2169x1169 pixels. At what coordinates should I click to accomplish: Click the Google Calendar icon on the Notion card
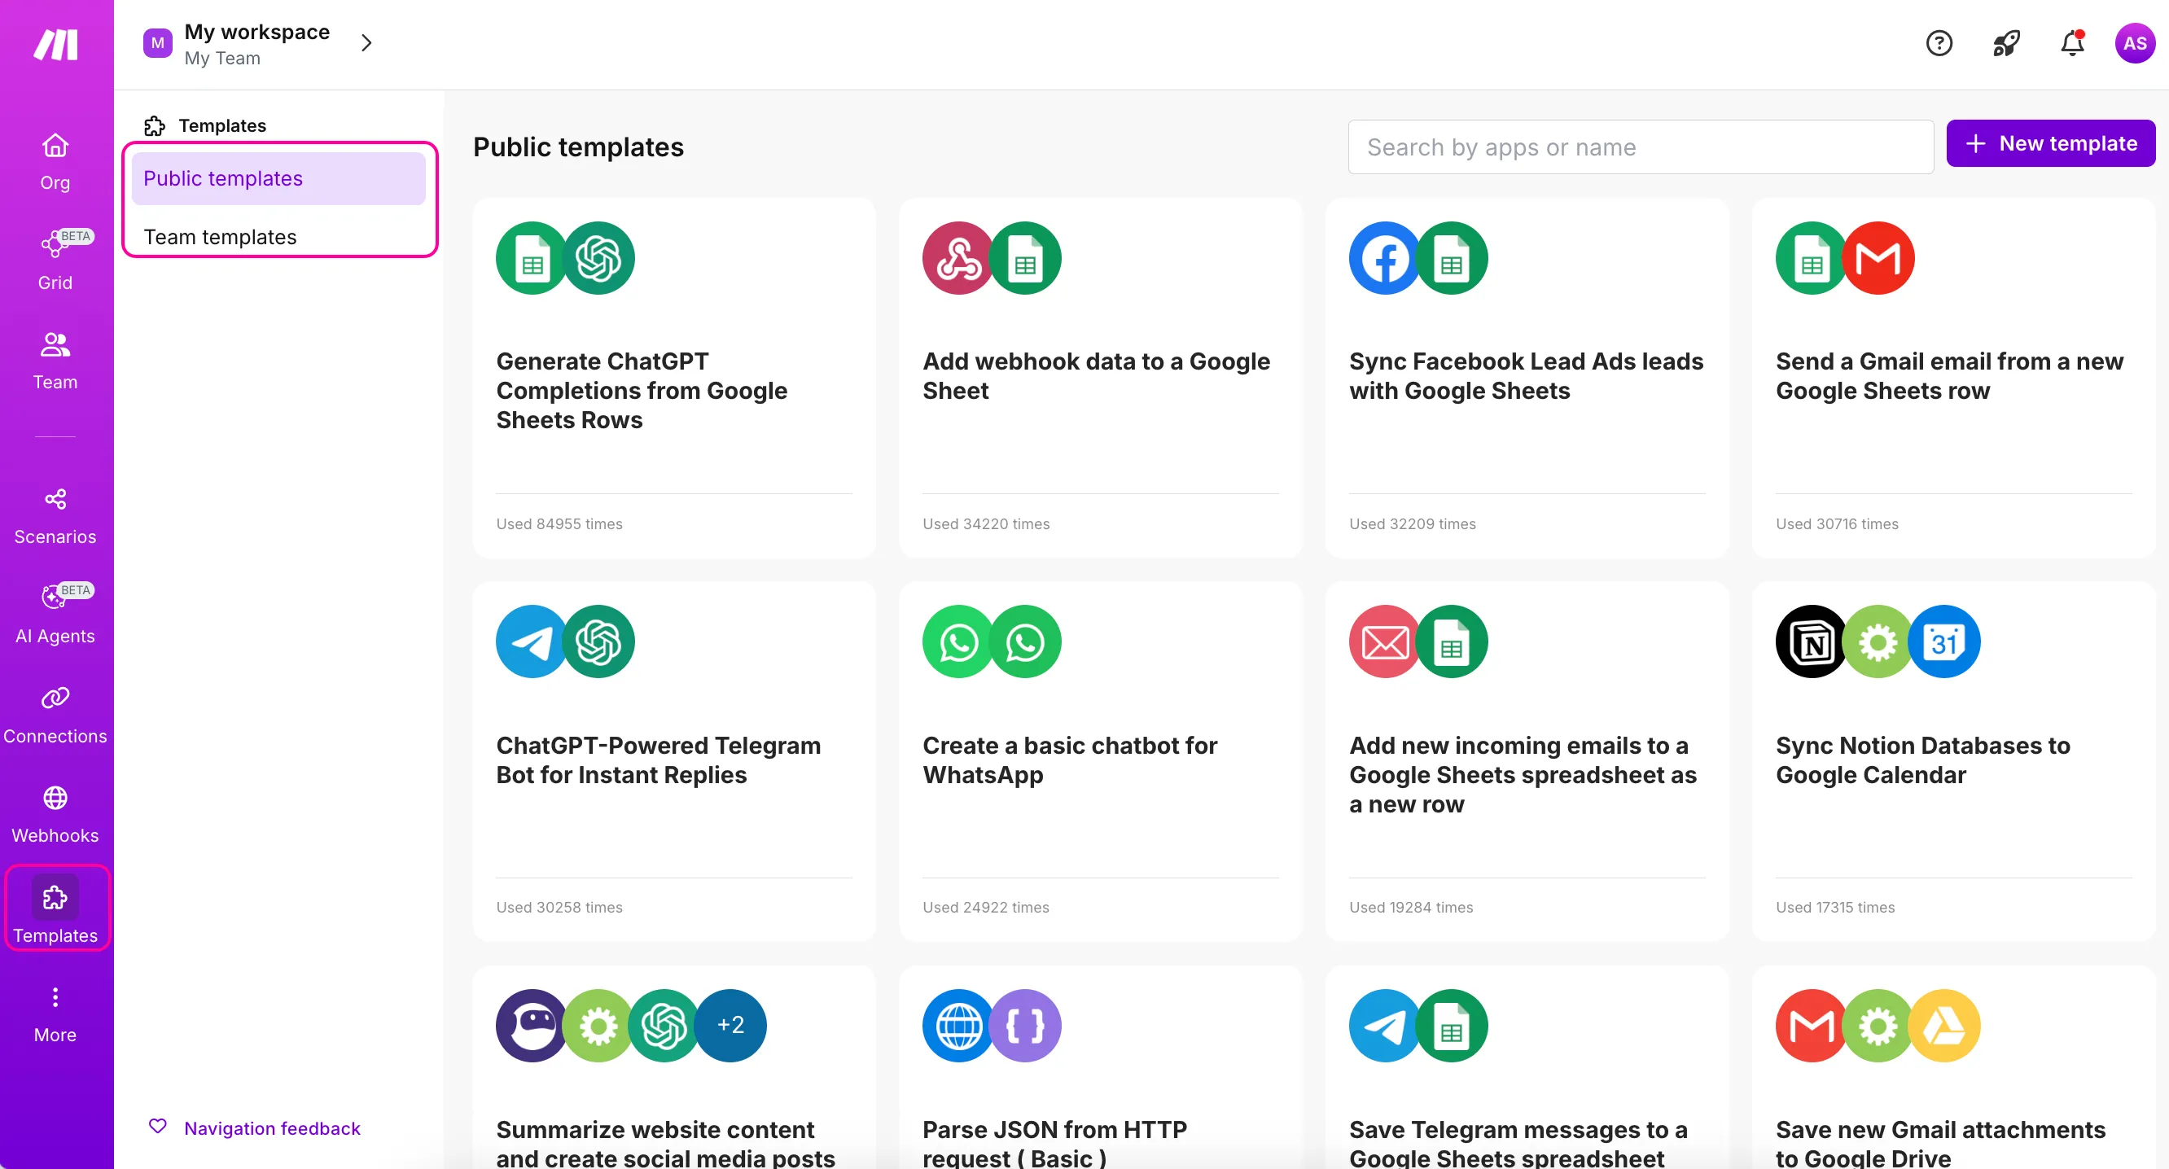pyautogui.click(x=1943, y=642)
